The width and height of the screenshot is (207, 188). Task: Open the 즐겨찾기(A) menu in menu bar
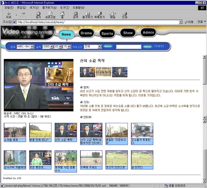pos(50,7)
